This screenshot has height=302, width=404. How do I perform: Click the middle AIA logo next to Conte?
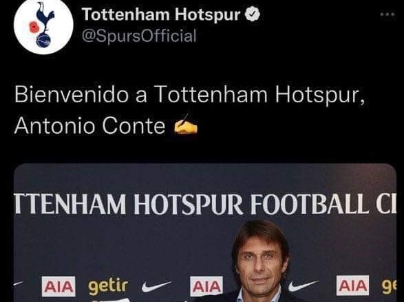[x=206, y=286]
